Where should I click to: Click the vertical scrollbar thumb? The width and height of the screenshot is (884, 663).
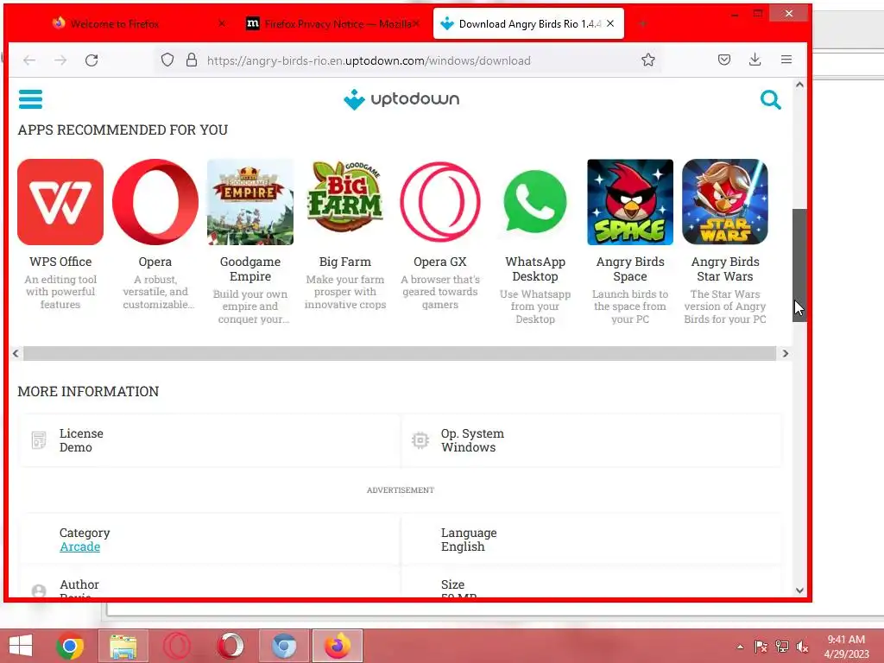tap(799, 265)
